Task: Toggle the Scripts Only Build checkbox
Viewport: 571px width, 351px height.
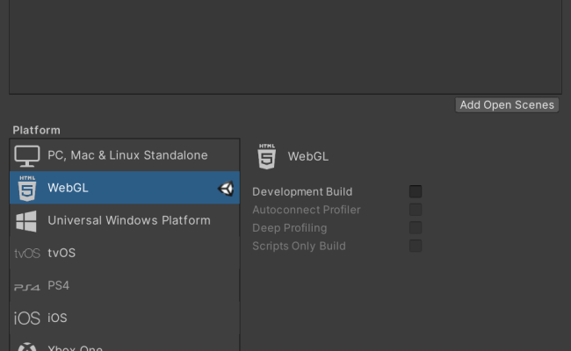Action: 416,246
